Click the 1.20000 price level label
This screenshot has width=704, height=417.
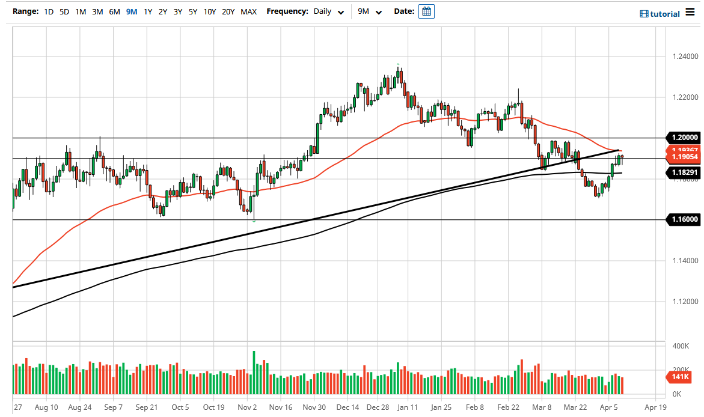[684, 138]
